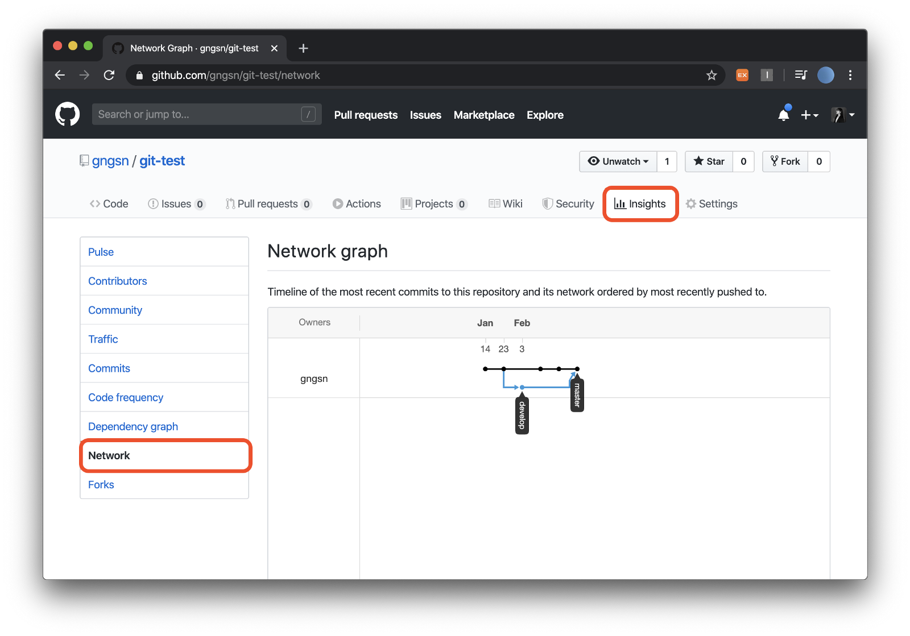Select Network in the sidebar
The width and height of the screenshot is (910, 636).
pos(164,455)
